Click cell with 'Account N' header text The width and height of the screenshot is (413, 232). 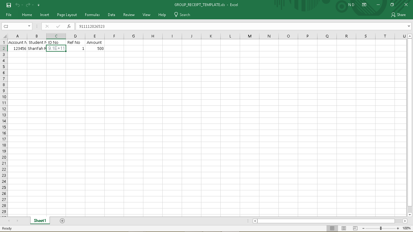point(17,42)
